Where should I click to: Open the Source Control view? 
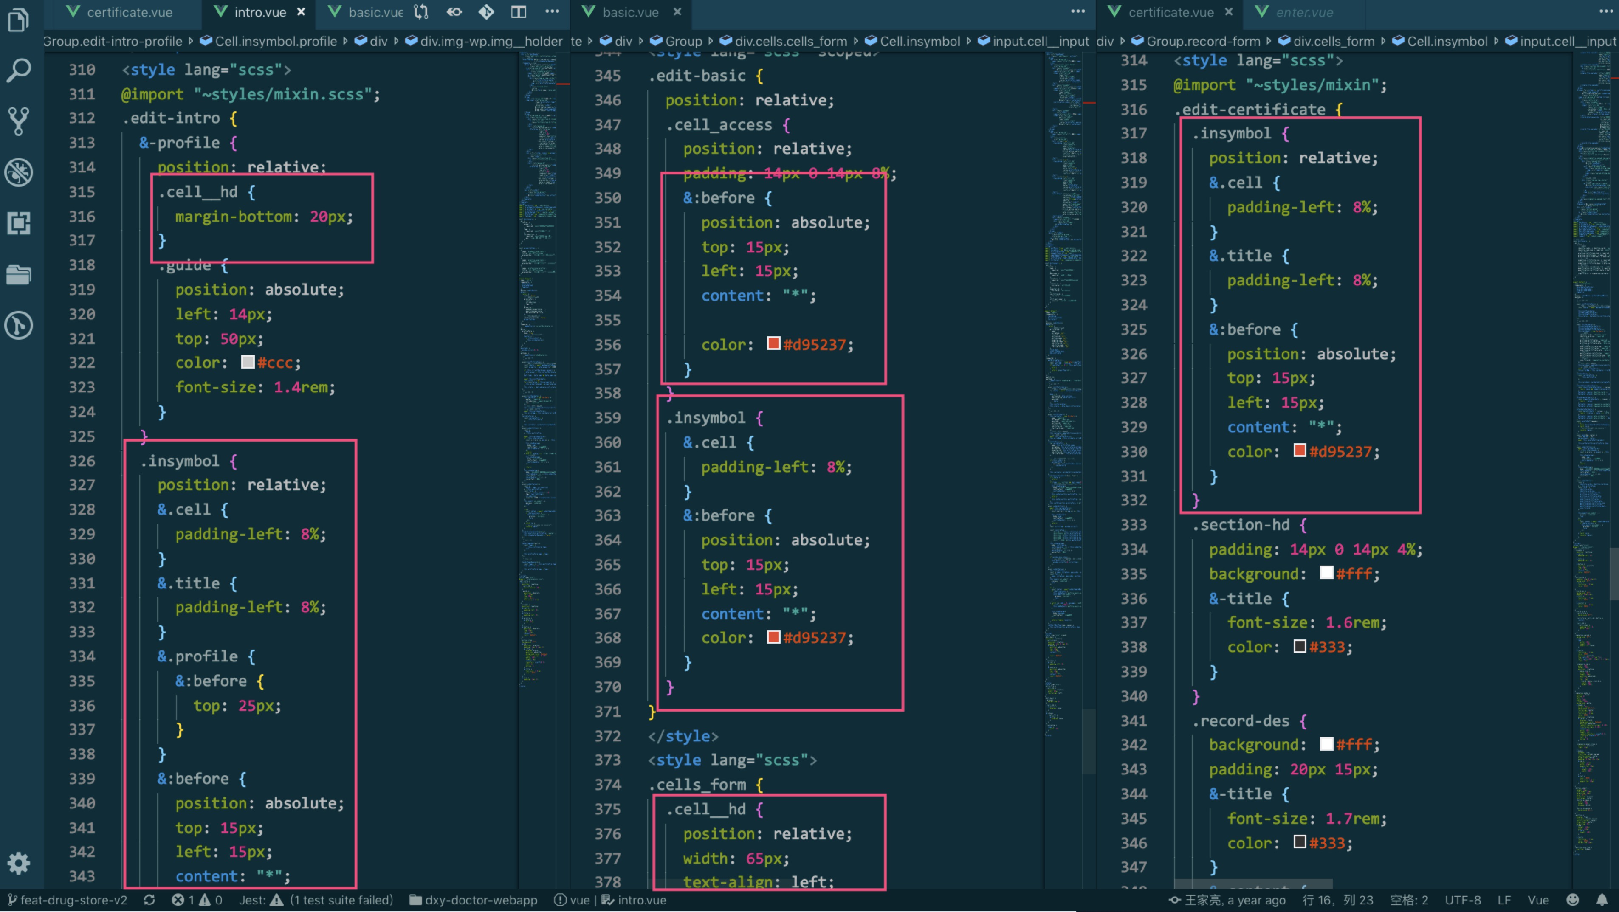19,121
